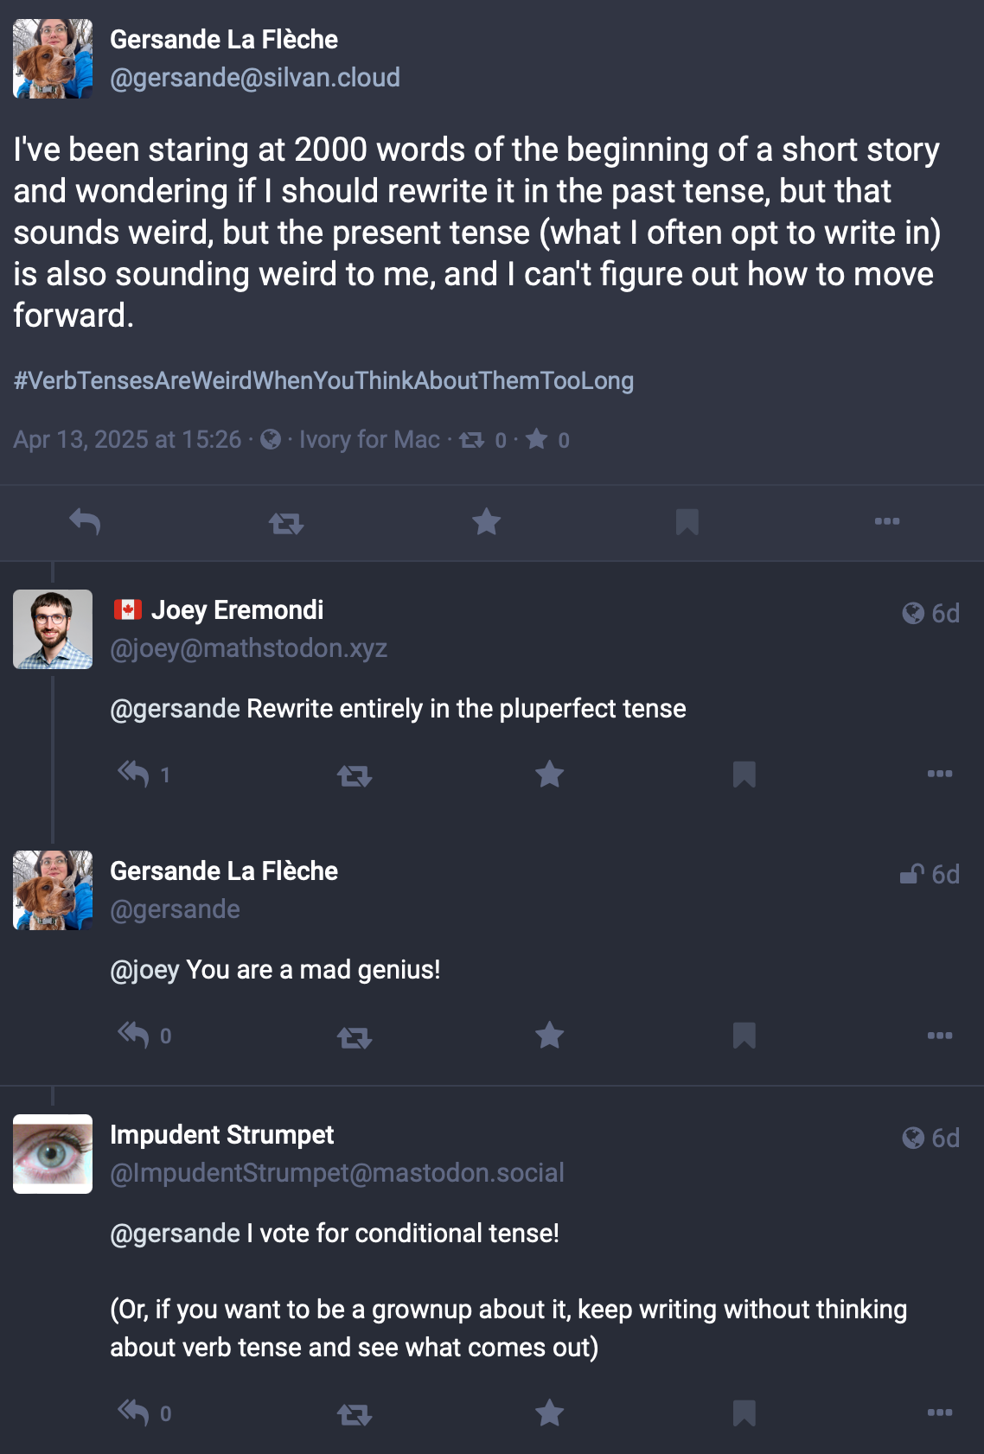Boost Impudent Strumpet's reply
The image size is (984, 1454).
coord(354,1414)
